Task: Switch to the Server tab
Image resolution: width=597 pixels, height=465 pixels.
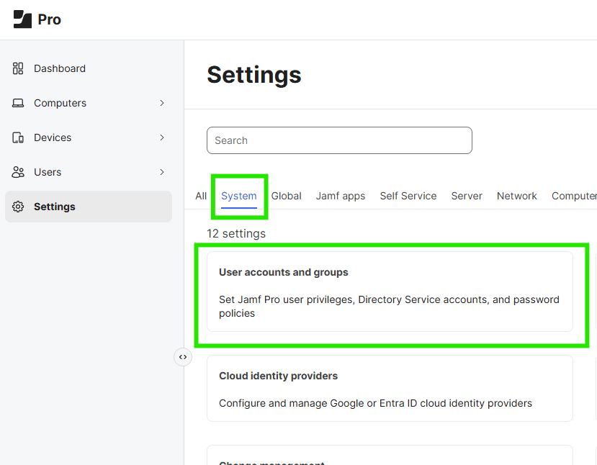Action: click(467, 196)
